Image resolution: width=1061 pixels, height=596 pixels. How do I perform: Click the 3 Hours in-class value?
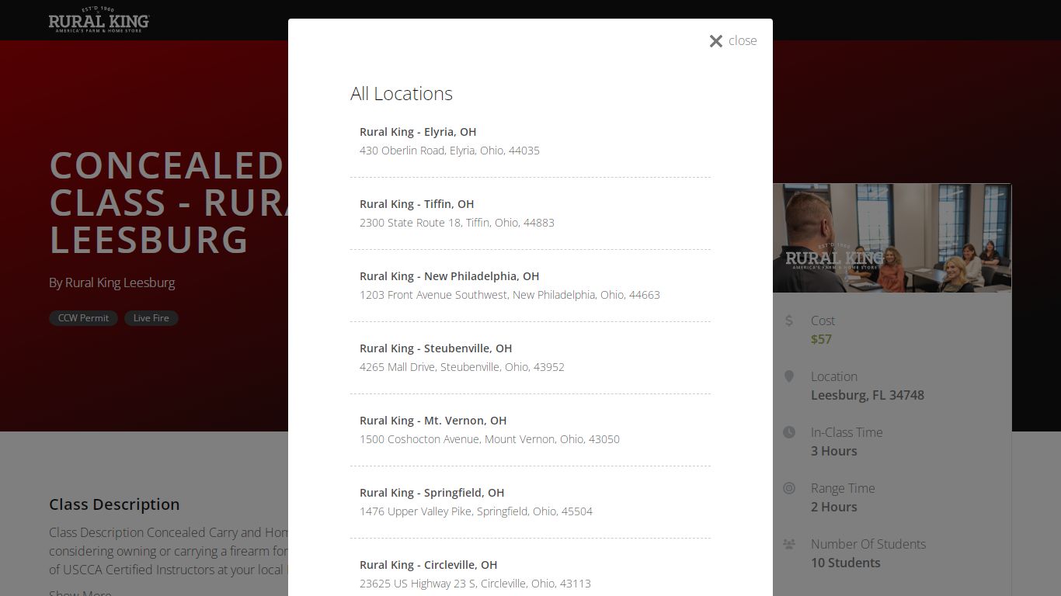pos(834,451)
